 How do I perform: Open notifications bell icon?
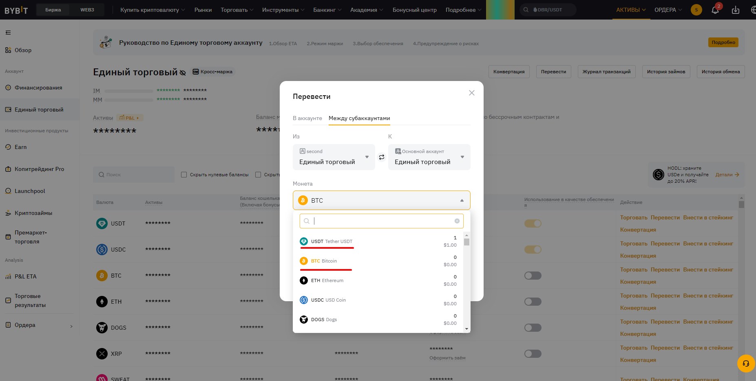(715, 10)
